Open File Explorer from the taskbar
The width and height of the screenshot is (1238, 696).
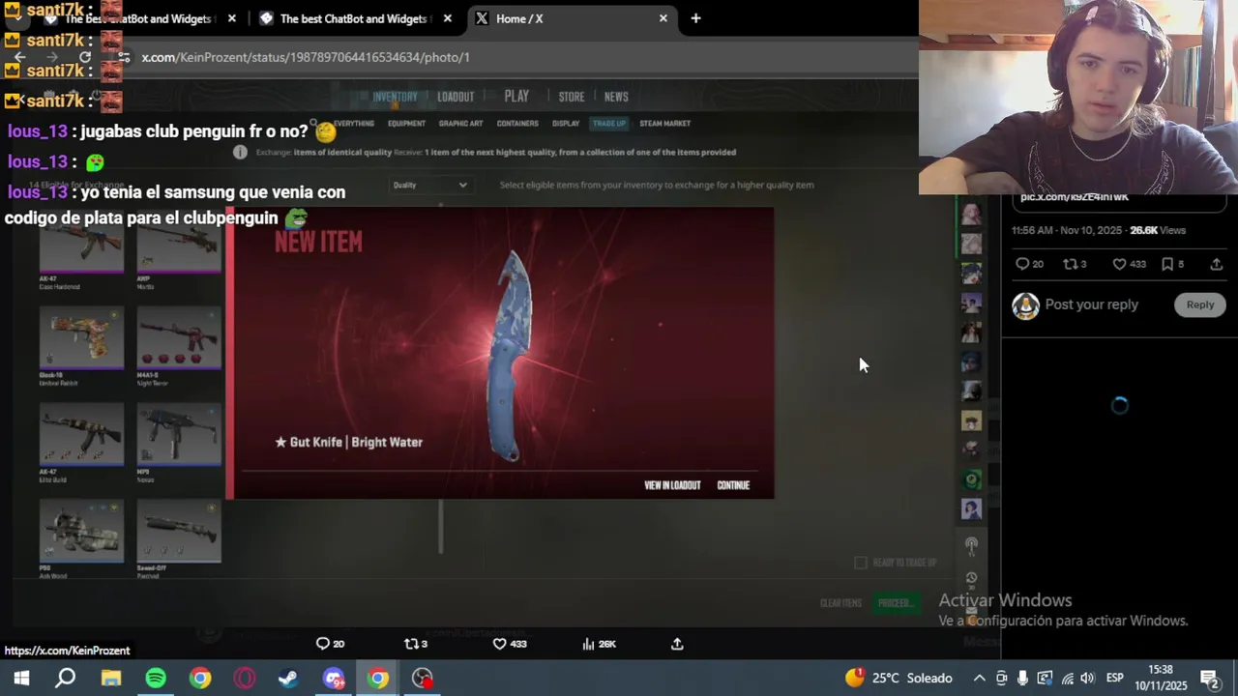click(x=111, y=678)
